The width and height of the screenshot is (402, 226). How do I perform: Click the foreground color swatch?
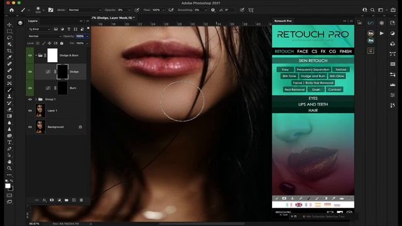[8, 186]
